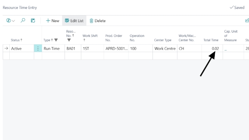Select the row arrow indicator for Active

coord(6,48)
